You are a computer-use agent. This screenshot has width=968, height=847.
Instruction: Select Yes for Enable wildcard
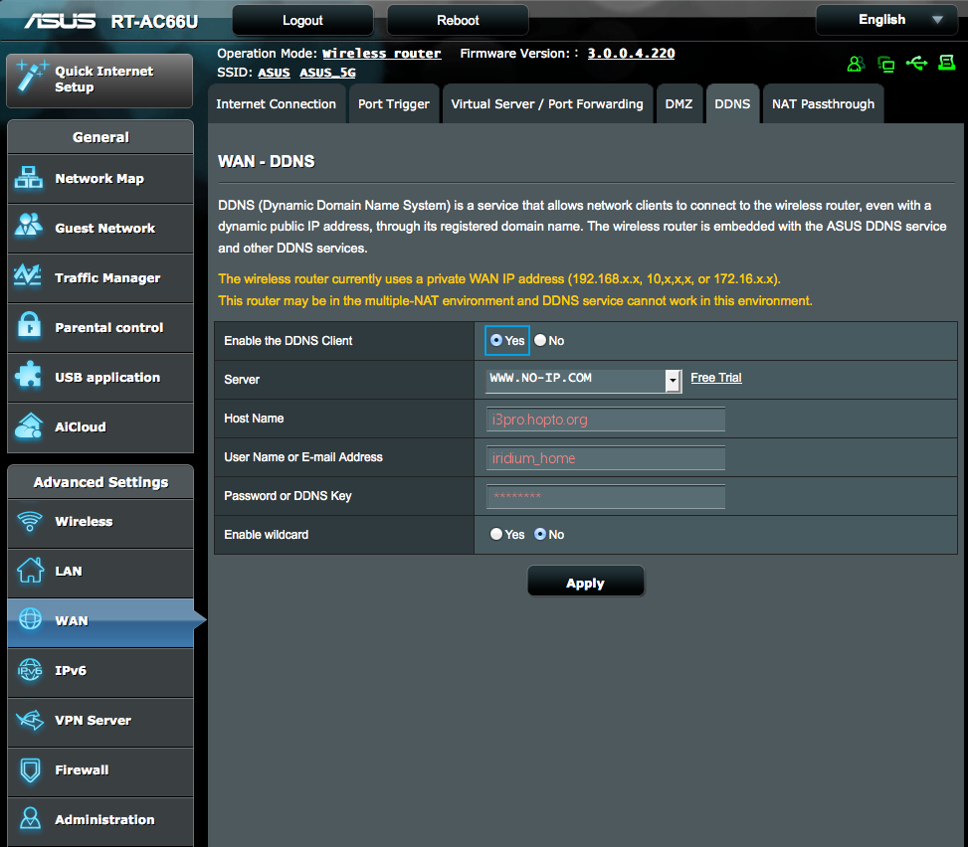(x=496, y=535)
